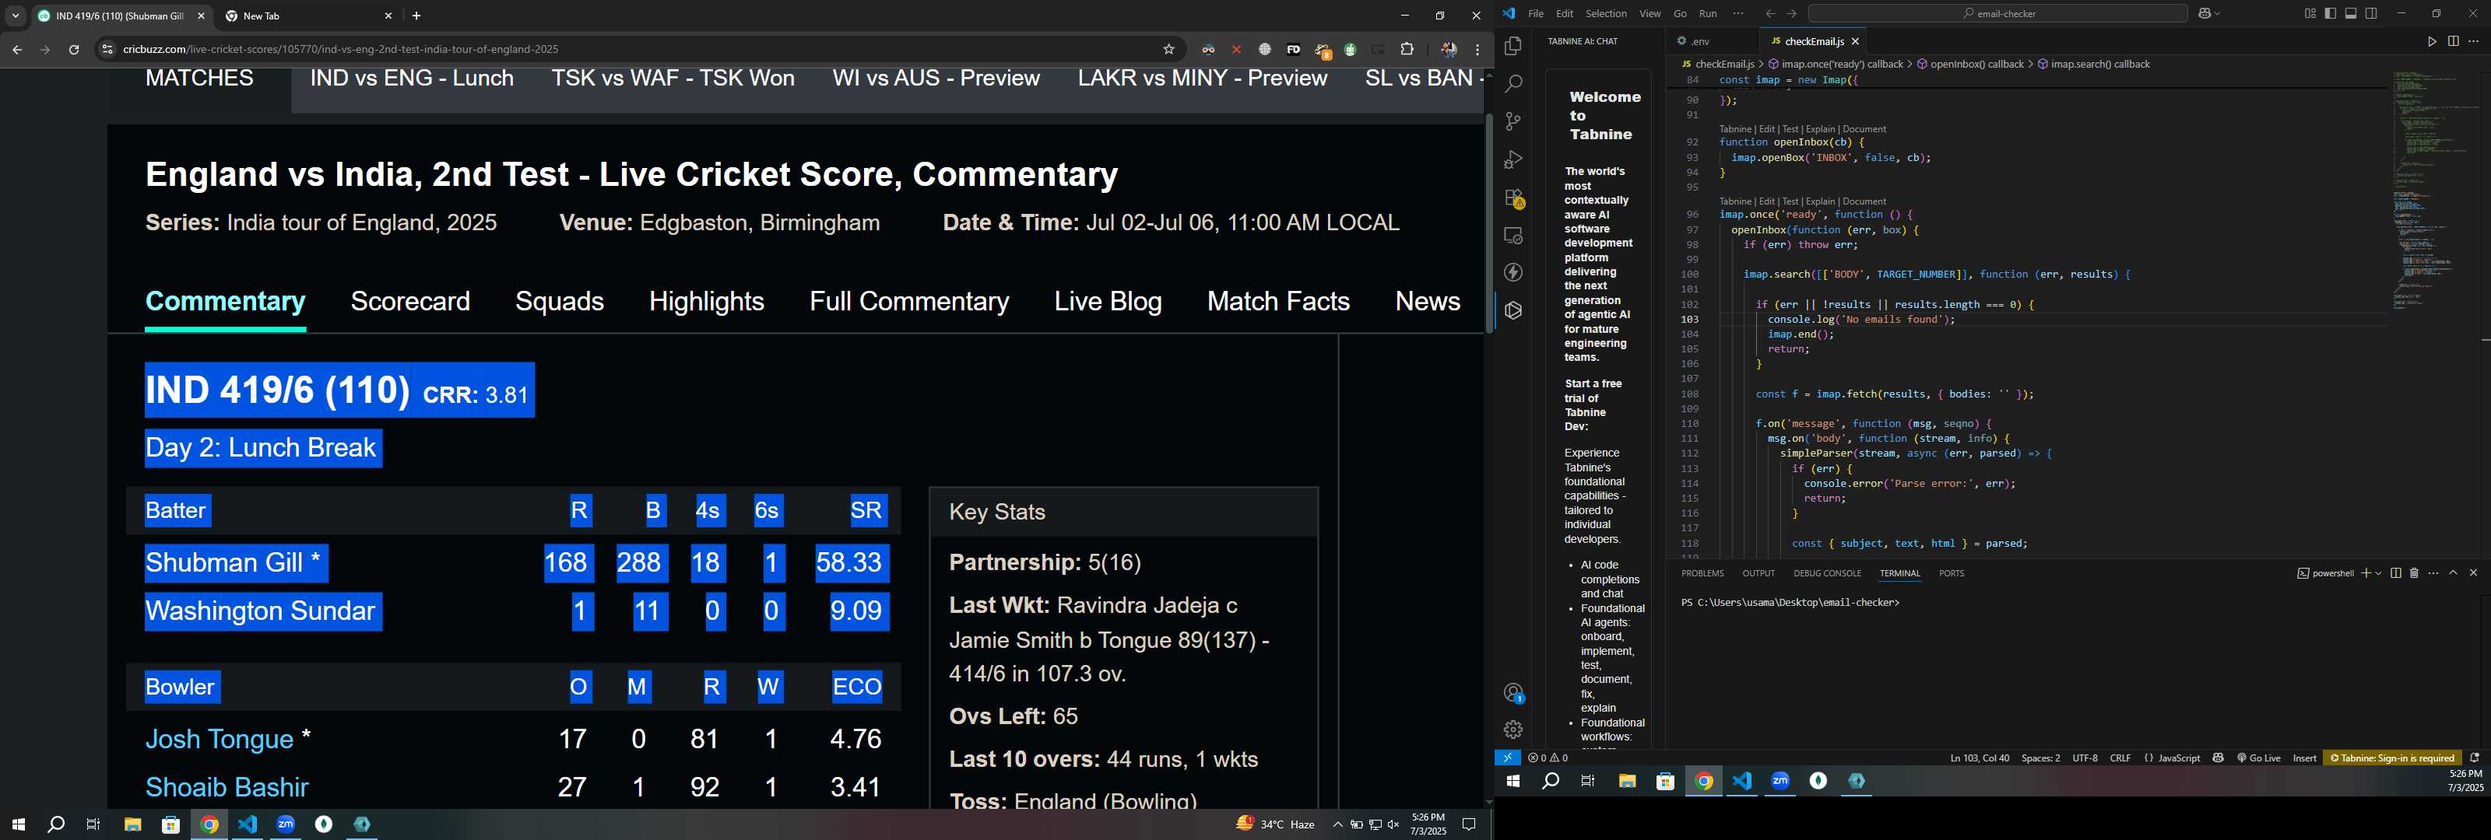Open the VS Code Selection menu
This screenshot has width=2491, height=840.
[1606, 13]
